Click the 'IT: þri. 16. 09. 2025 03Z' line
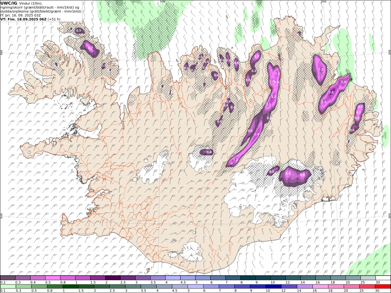This screenshot has height=293, width=391. coord(21,15)
